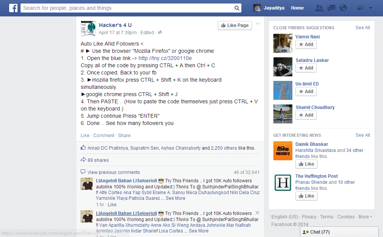Open Hacker's 4 U page avatar

click(x=88, y=28)
